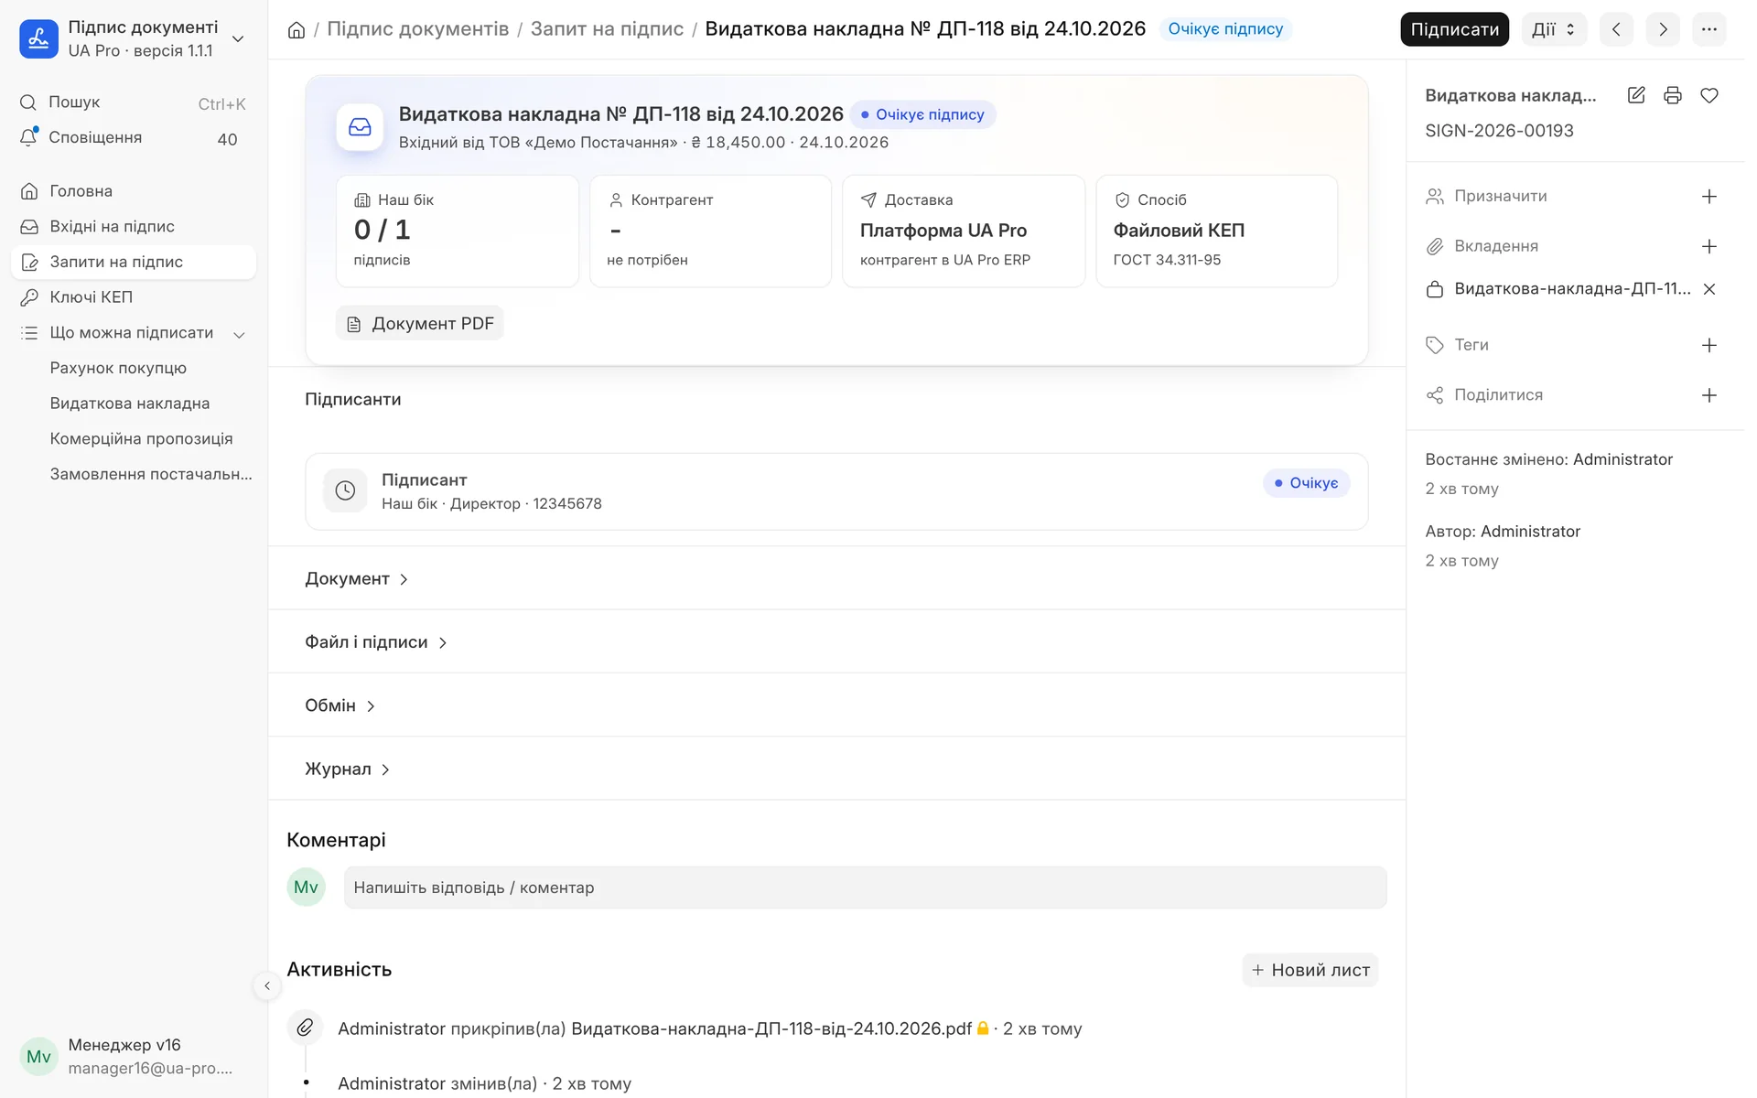Open attached Видаткова-накладна-ДП-11... file link
Screen dimensions: 1757x1098
click(1572, 289)
